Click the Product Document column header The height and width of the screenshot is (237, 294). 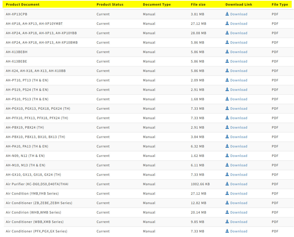tap(23, 5)
